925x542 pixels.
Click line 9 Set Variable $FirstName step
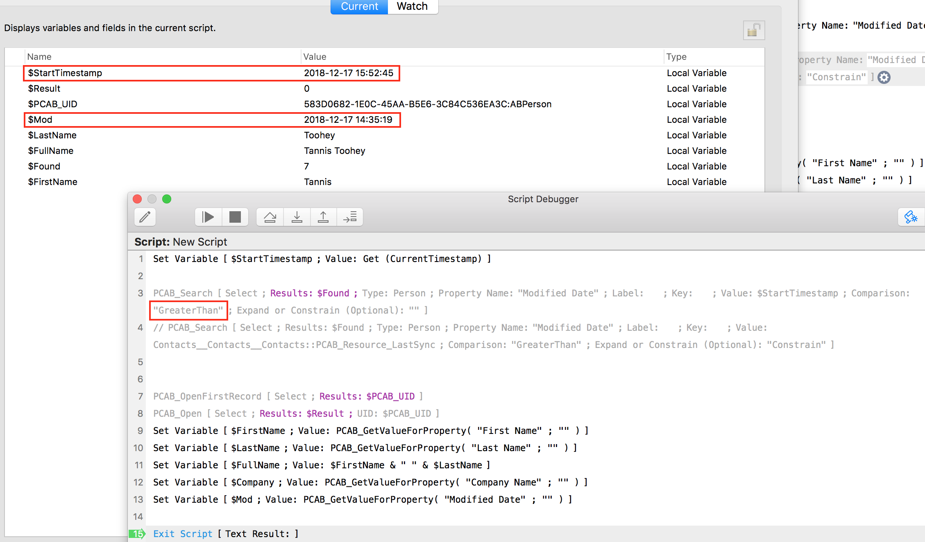coord(371,431)
